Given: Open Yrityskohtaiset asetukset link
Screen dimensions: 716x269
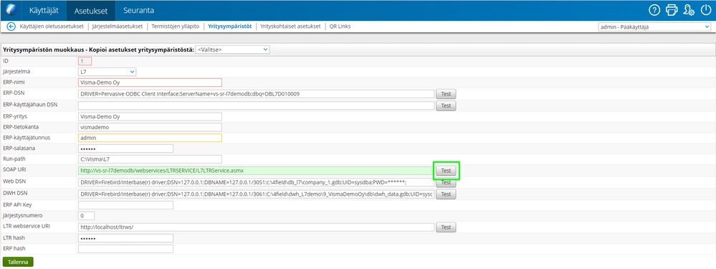Looking at the screenshot, I should (290, 27).
